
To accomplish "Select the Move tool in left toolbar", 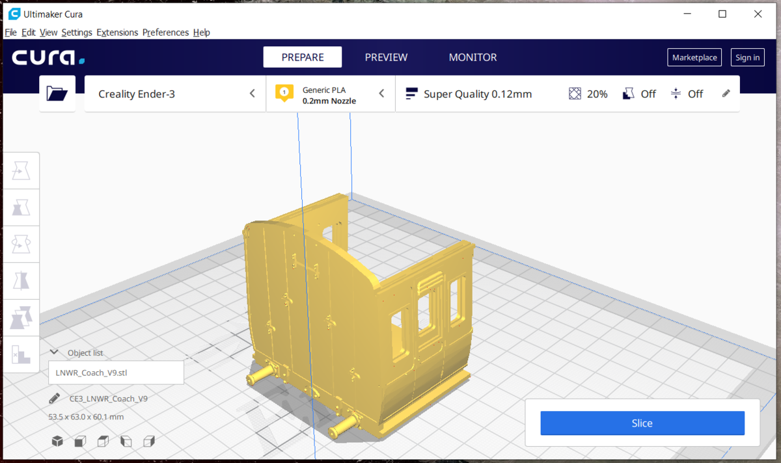I will (21, 172).
